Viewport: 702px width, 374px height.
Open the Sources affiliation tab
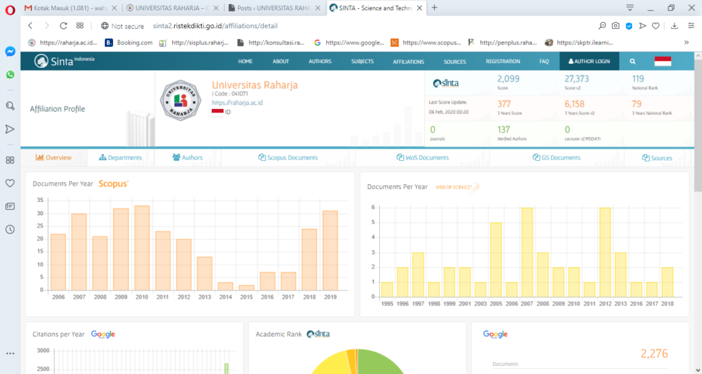(x=657, y=158)
